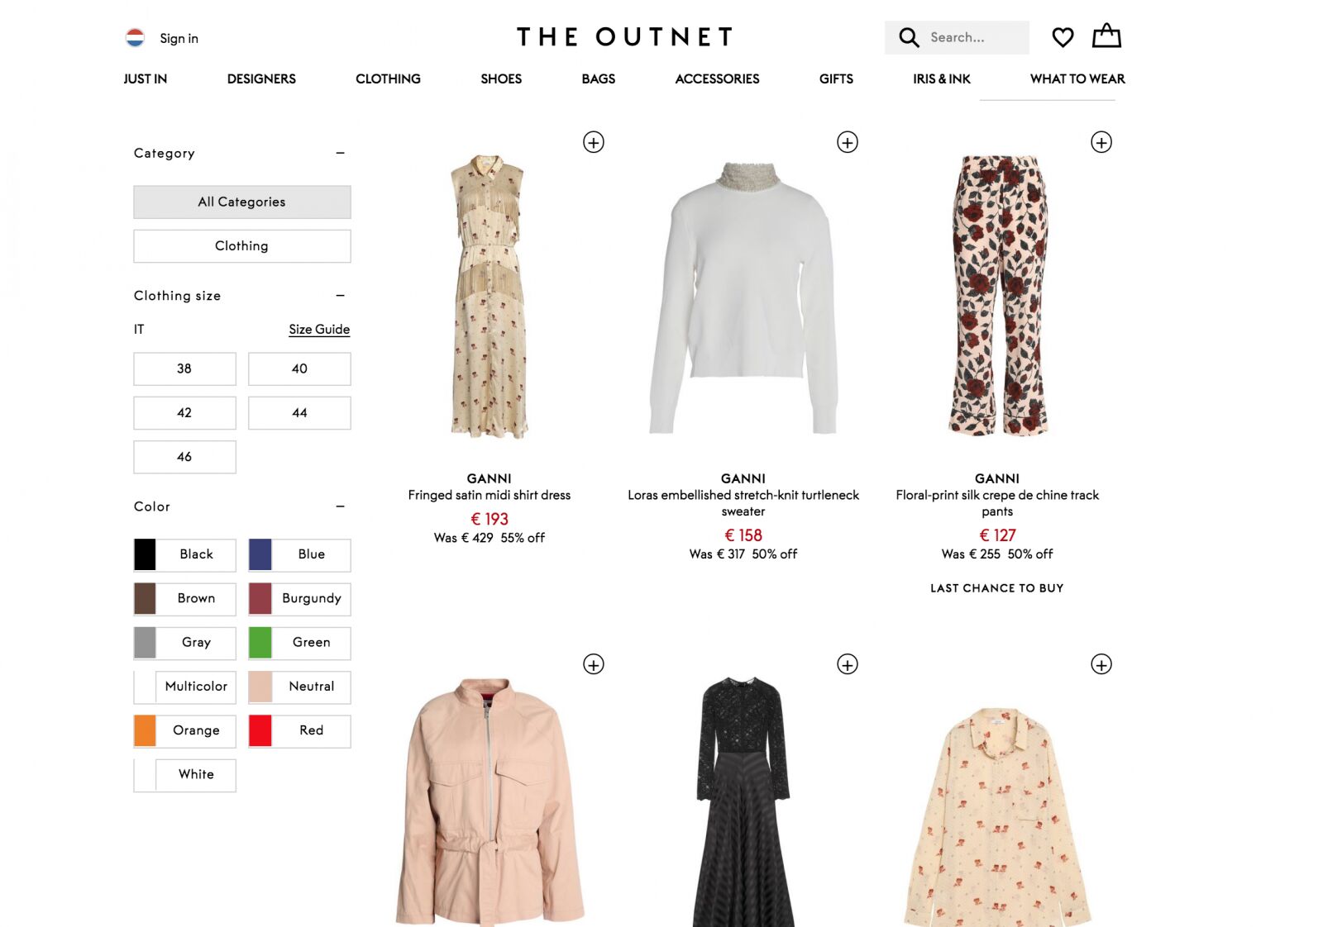1323x927 pixels.
Task: Quick-add the fringed satin midi shirt dress
Action: click(594, 142)
